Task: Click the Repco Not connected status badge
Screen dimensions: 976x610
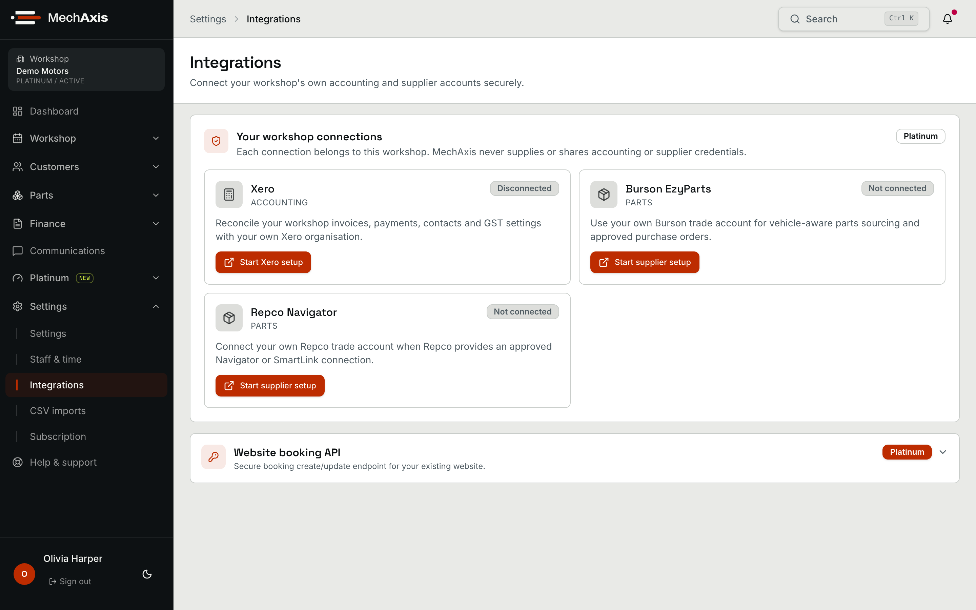Action: [523, 312]
